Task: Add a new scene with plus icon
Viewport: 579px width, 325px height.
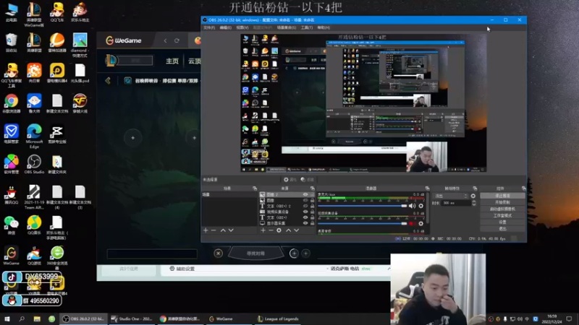Action: pyautogui.click(x=206, y=230)
